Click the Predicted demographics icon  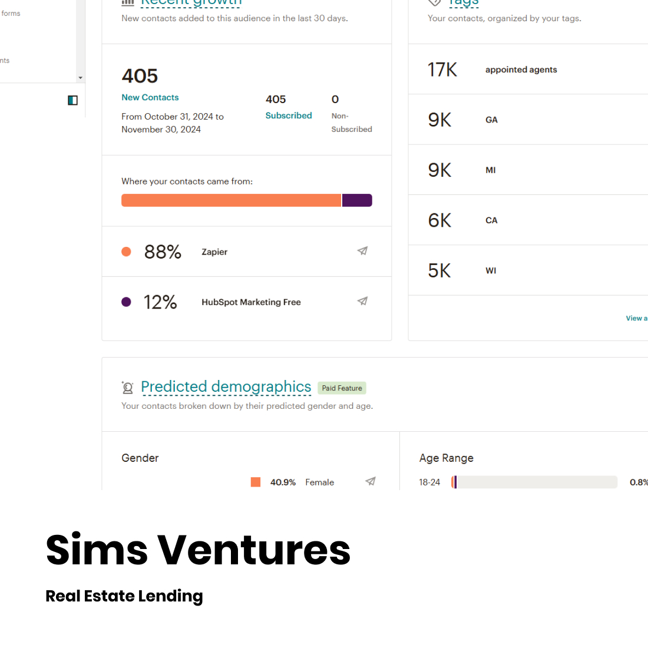click(x=128, y=387)
